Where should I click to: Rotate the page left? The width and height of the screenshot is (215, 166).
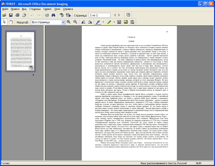(83, 22)
